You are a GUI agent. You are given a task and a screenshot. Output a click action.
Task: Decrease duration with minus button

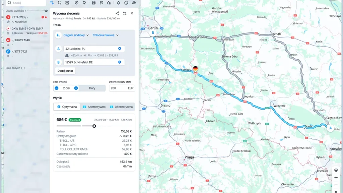click(57, 88)
